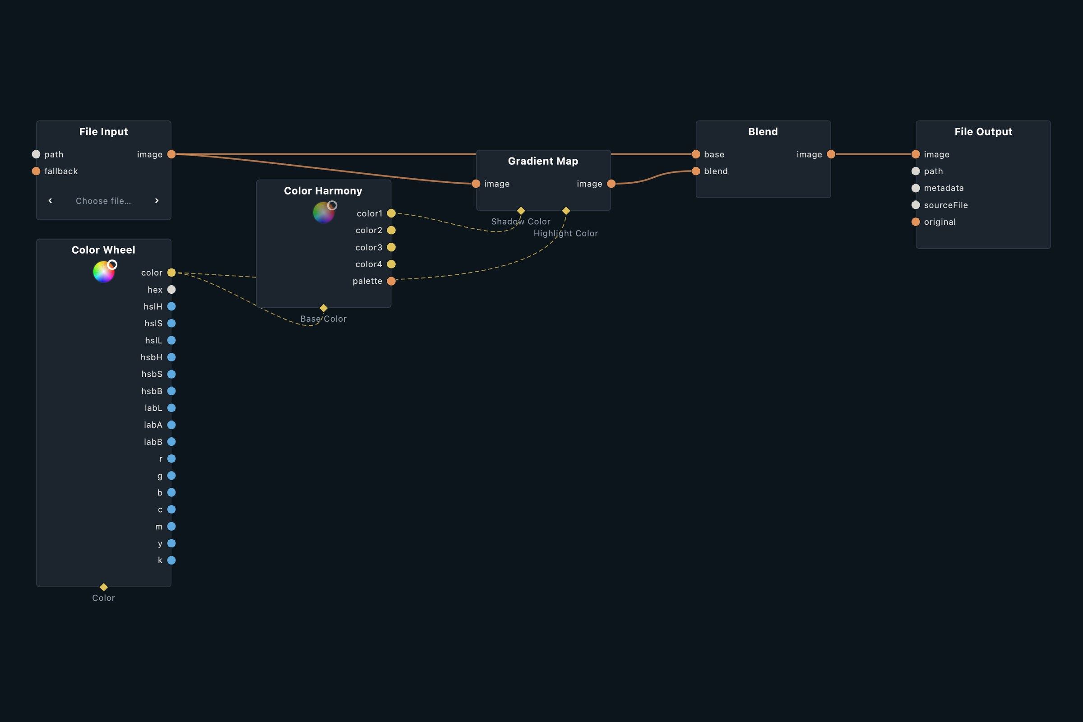Viewport: 1083px width, 722px height.
Task: Select the File Output node title
Action: tap(983, 132)
